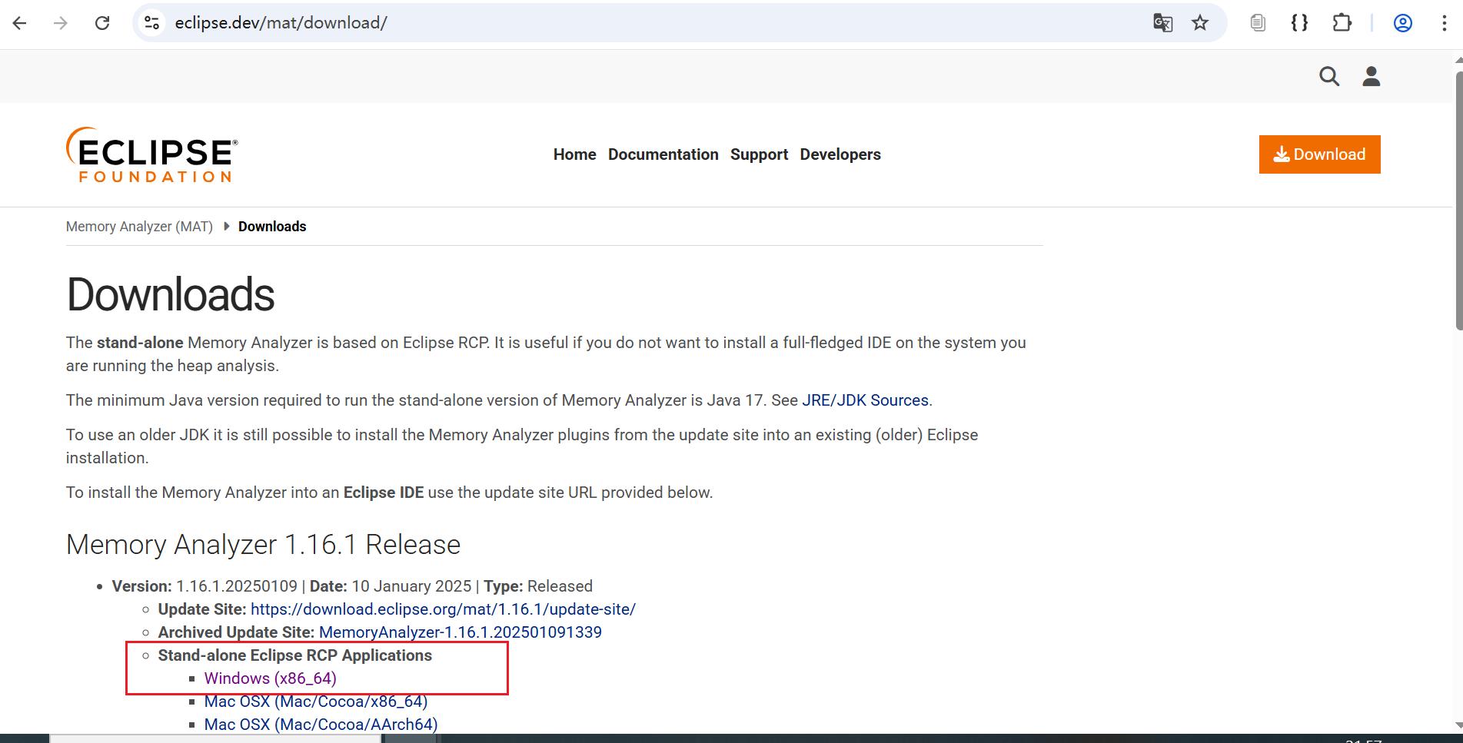Open the Documentation menu item
Image resolution: width=1463 pixels, height=743 pixels.
663,154
